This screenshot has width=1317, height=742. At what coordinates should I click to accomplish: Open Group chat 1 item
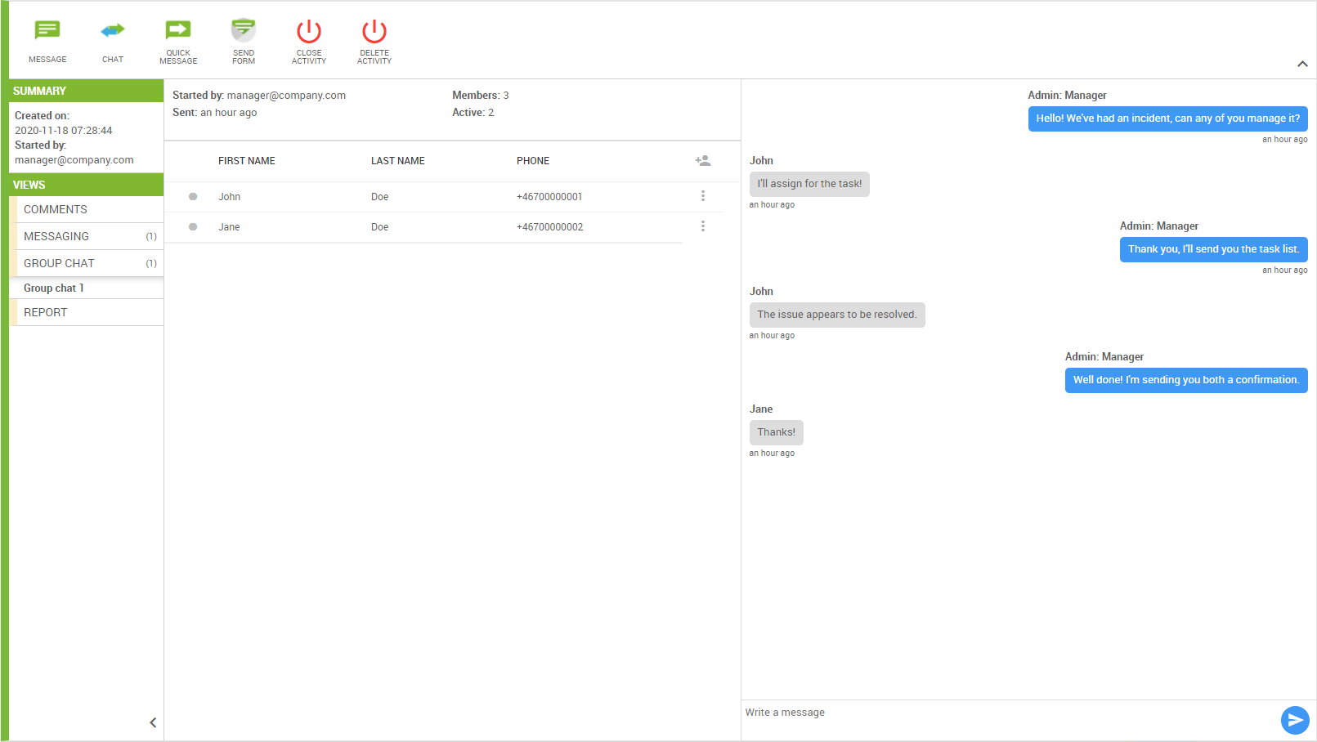(87, 288)
